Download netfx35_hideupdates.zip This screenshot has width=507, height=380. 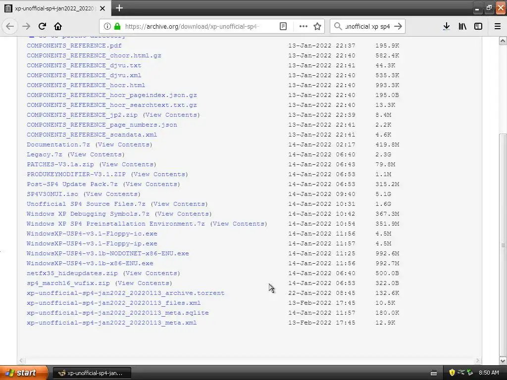point(72,273)
